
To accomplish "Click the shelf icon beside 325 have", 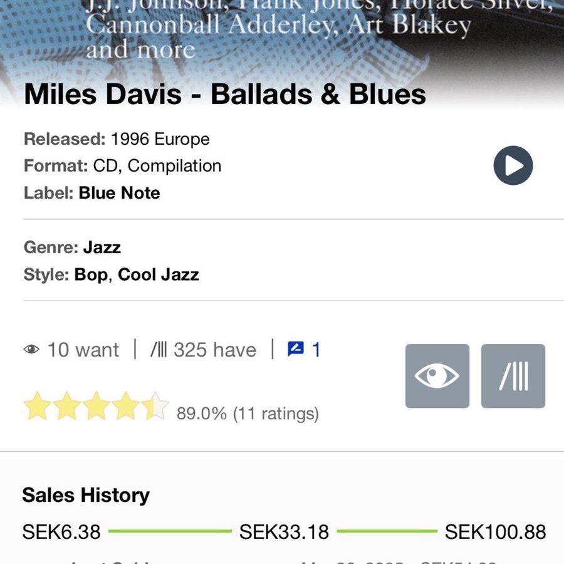I will [x=158, y=350].
